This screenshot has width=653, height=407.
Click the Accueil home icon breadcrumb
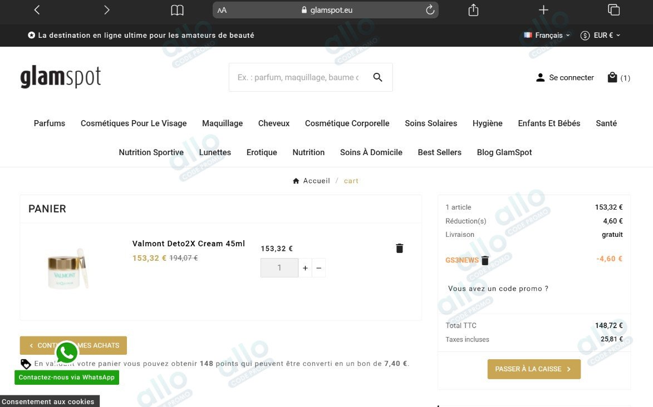(296, 181)
